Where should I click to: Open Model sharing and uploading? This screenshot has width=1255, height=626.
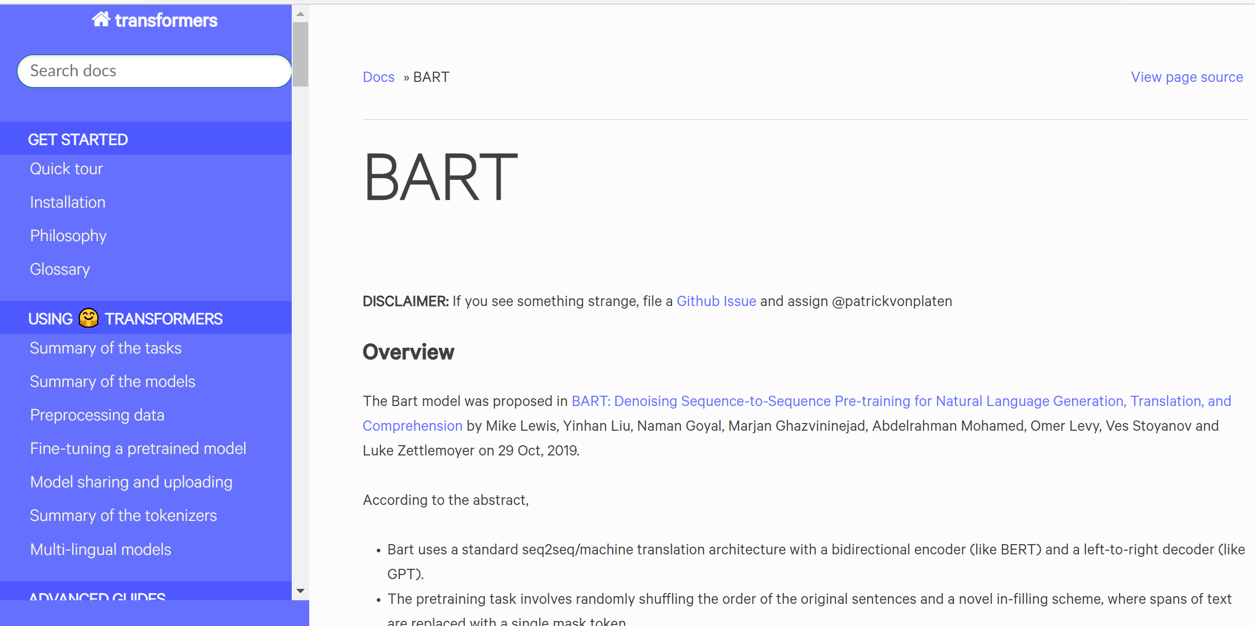coord(131,482)
